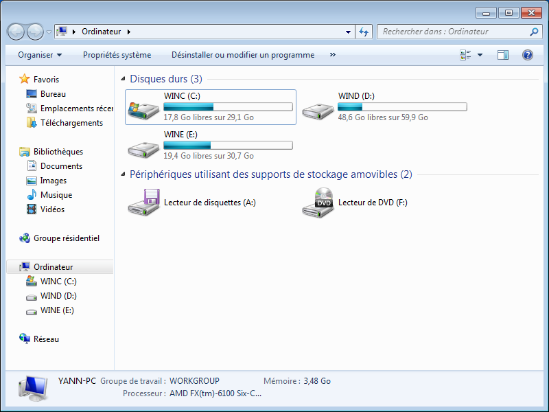The image size is (549, 412).
Task: Click Périphériques utilisant des supports amovibles header
Action: pos(271,174)
